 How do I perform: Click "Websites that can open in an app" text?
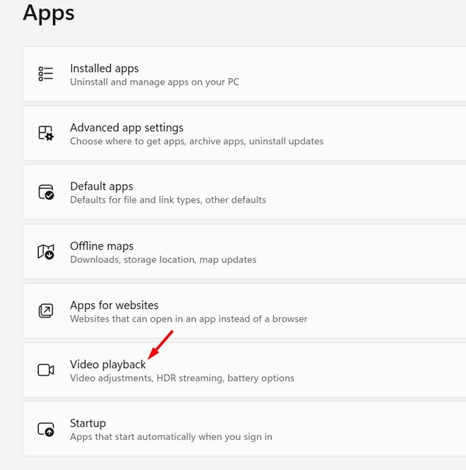click(x=189, y=319)
